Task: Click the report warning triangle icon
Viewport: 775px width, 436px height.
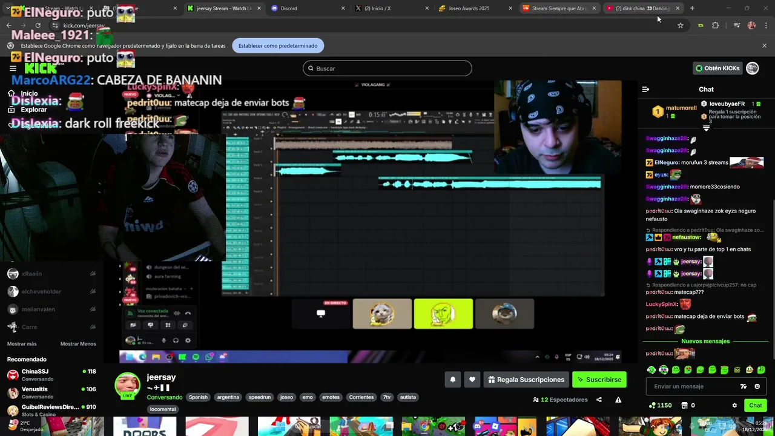Action: 618,400
